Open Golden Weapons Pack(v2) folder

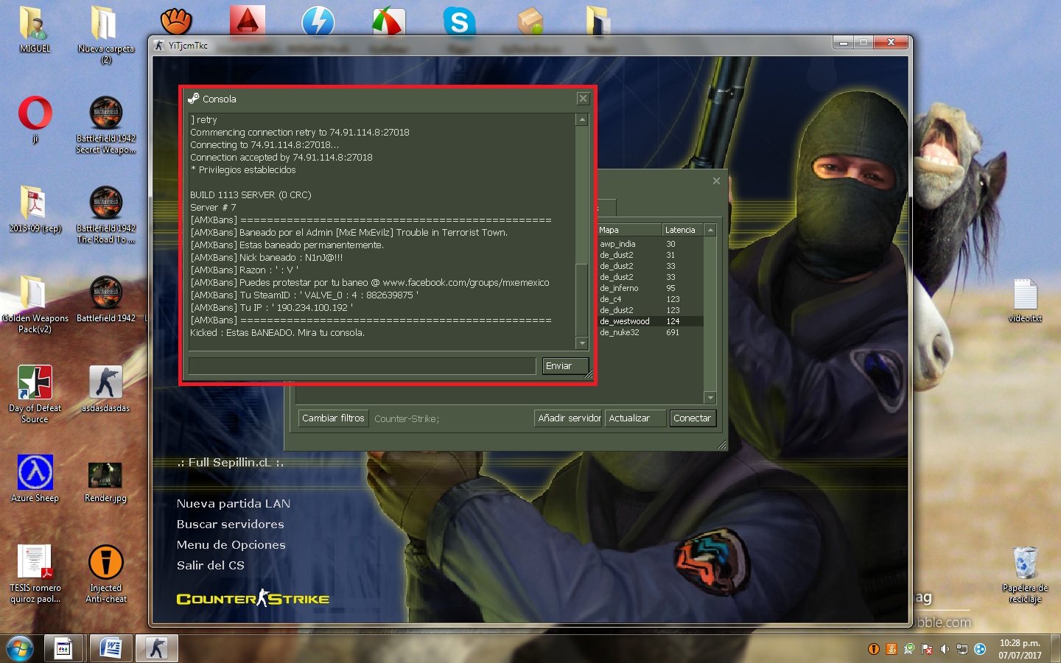pyautogui.click(x=35, y=304)
